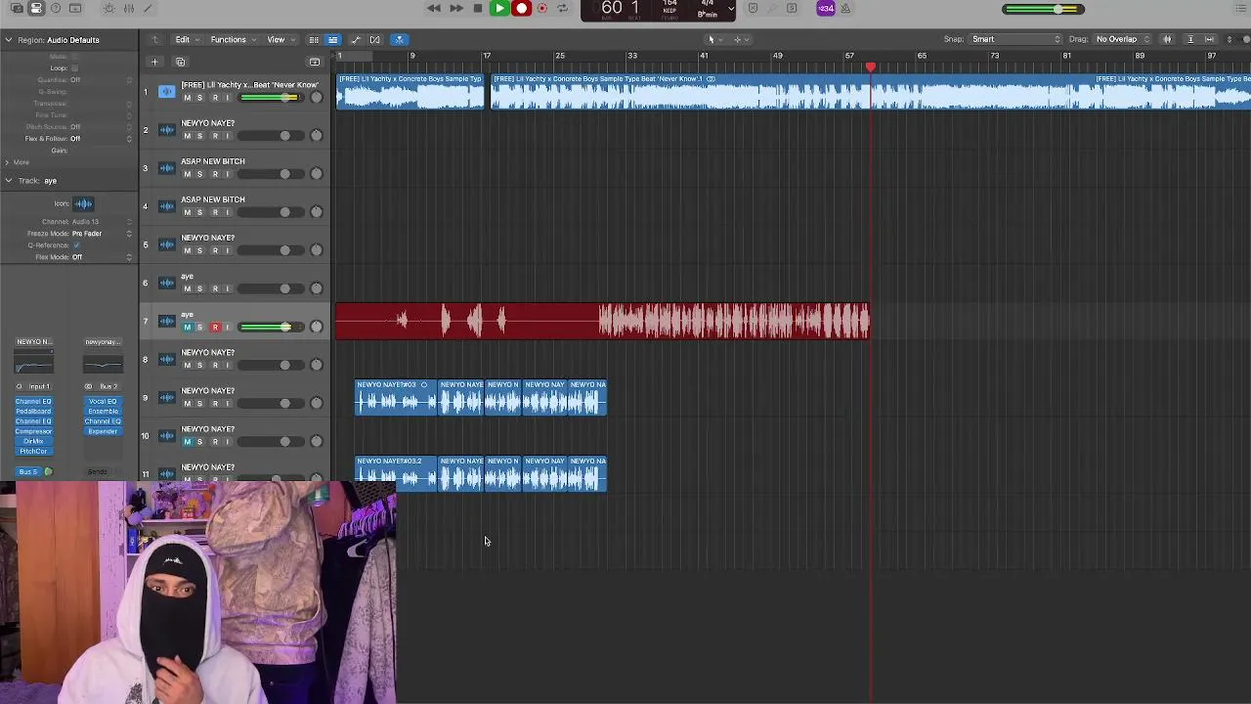
Task: Click the up arrow hierarchy button
Action: point(154,40)
